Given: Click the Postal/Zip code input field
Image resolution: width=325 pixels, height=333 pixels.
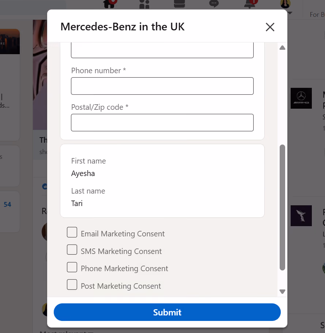Looking at the screenshot, I should (162, 123).
